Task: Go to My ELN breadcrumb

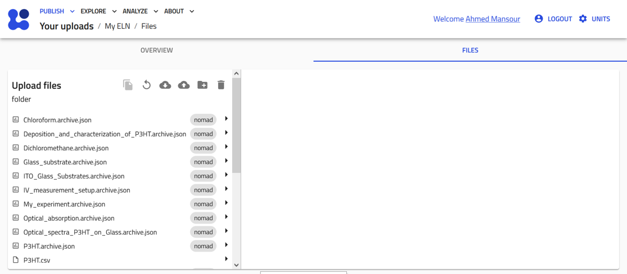Action: (x=117, y=26)
